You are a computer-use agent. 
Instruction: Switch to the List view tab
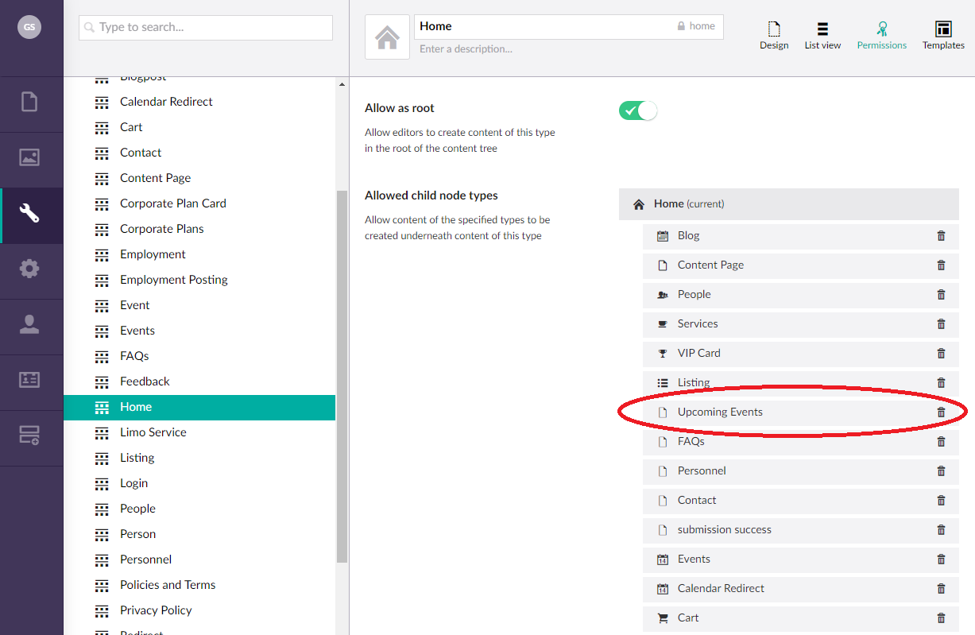pos(822,36)
